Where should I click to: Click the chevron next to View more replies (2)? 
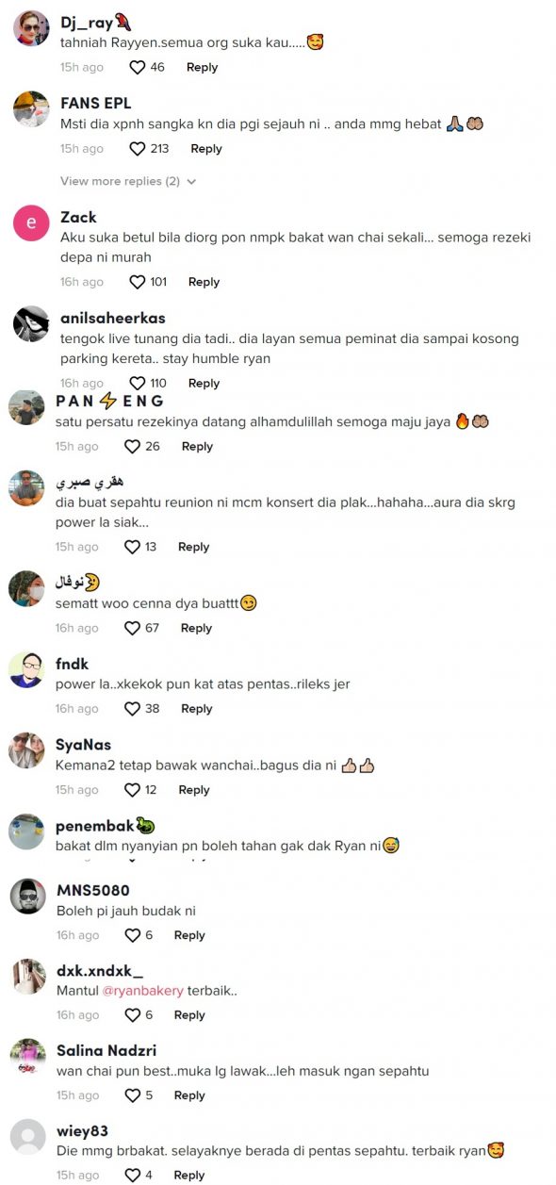pyautogui.click(x=192, y=181)
